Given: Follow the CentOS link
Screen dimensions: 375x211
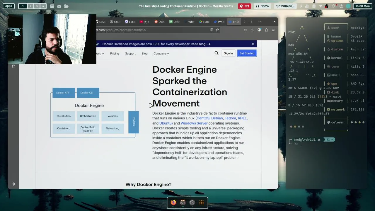Looking at the screenshot, I should click(203, 118).
